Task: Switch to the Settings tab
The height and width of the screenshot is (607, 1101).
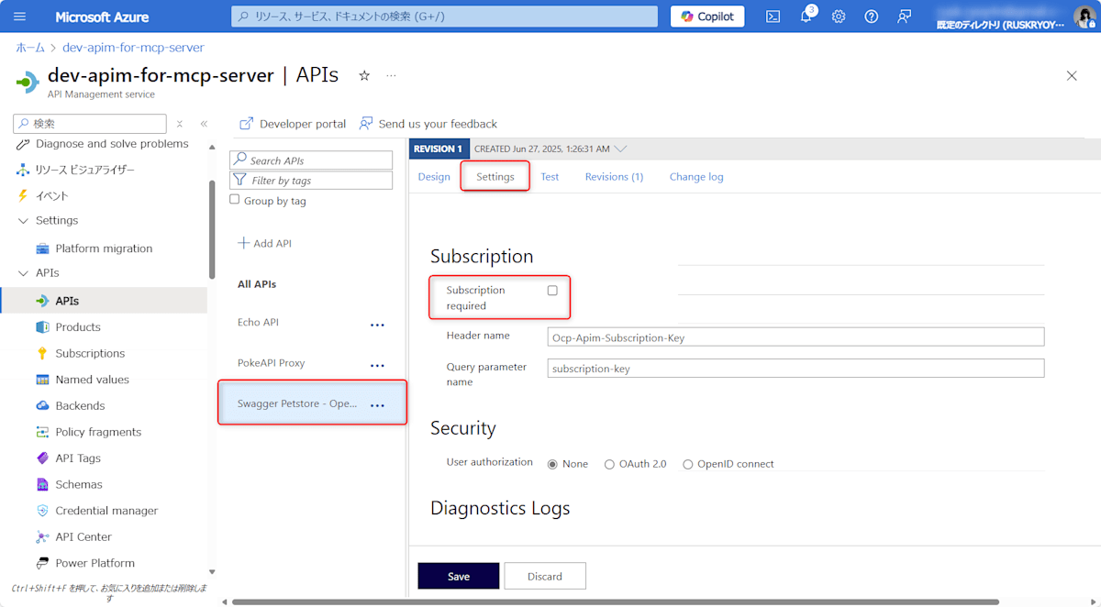Action: [x=495, y=177]
